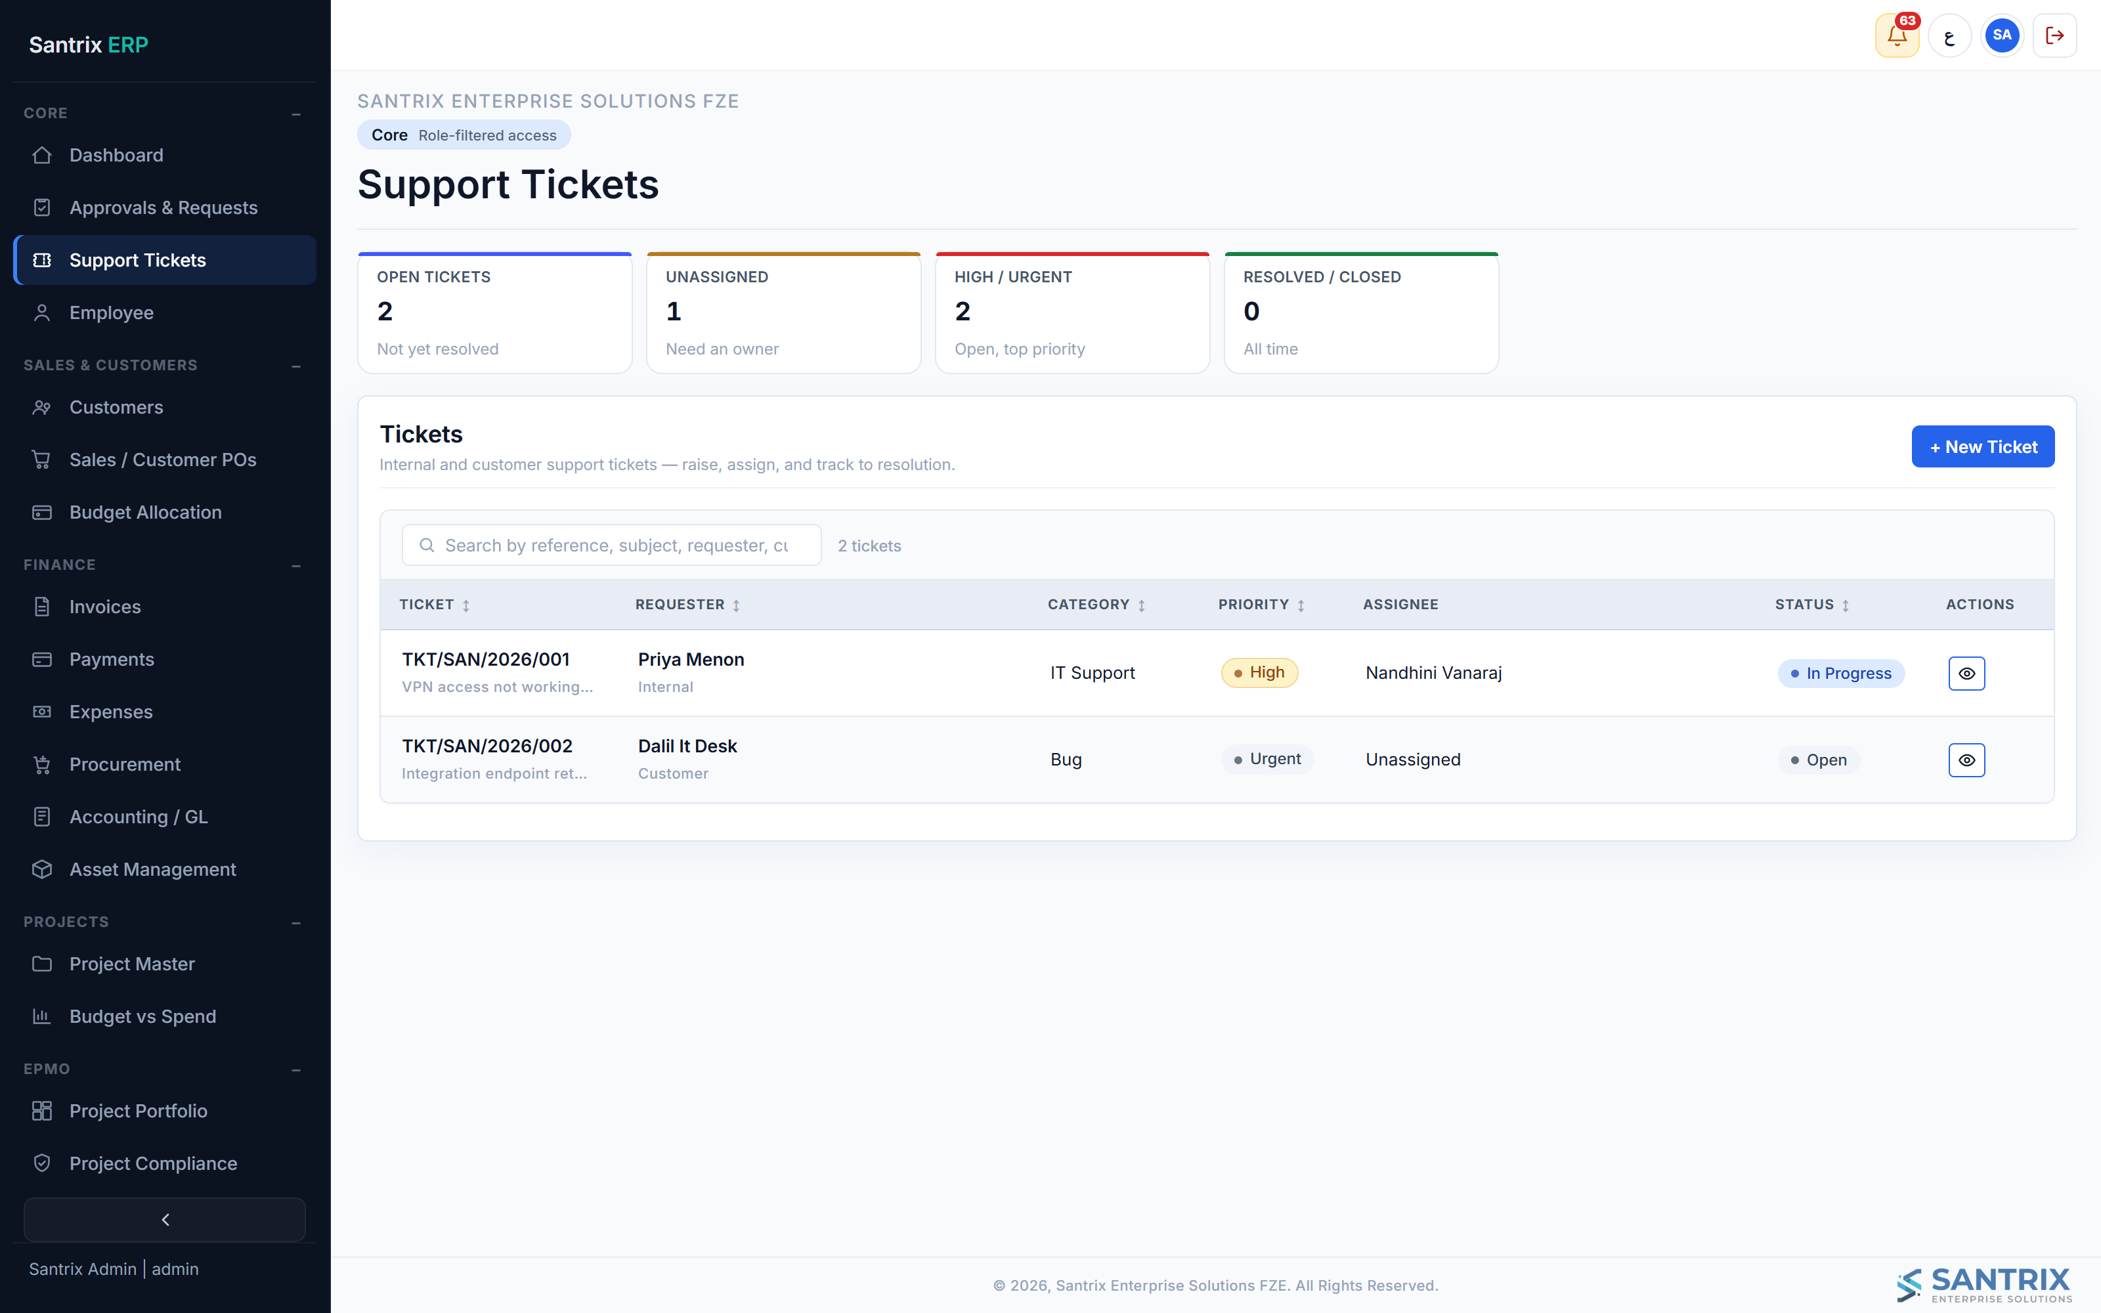Select the Unassigned summary card
The height and width of the screenshot is (1313, 2101).
pos(783,312)
